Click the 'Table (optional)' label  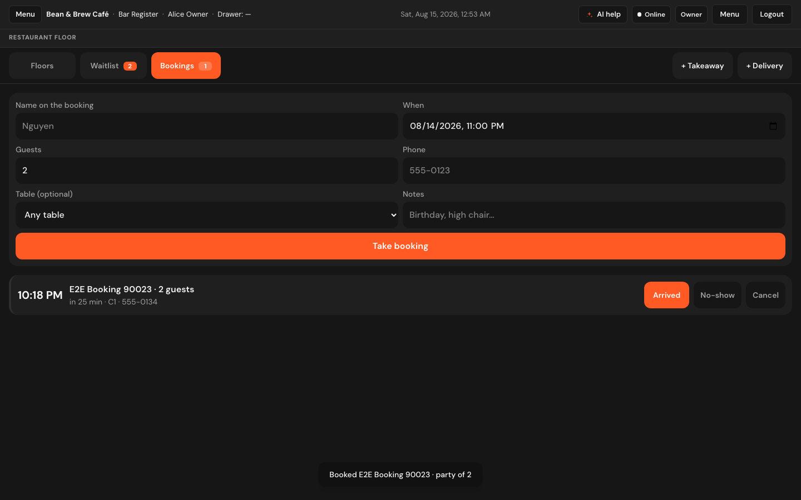click(44, 194)
